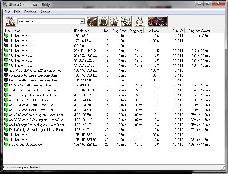
Task: Open the Options menu
Action: click(x=30, y=12)
